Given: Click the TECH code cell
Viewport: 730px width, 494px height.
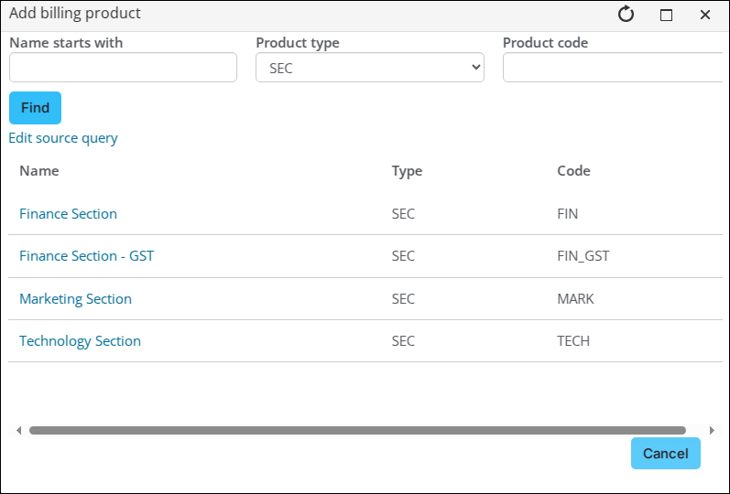Looking at the screenshot, I should 573,341.
